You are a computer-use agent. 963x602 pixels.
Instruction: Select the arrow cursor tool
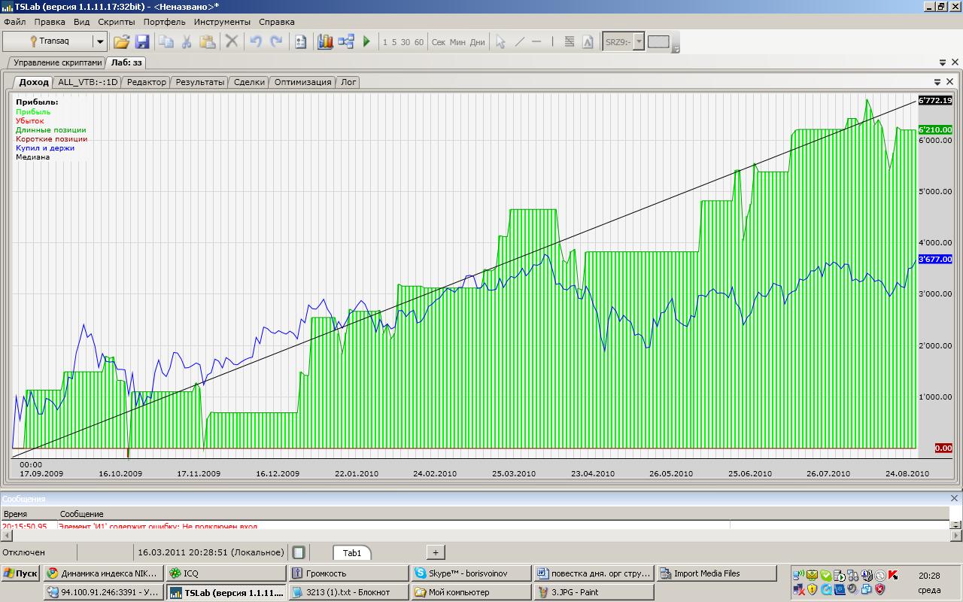point(500,42)
